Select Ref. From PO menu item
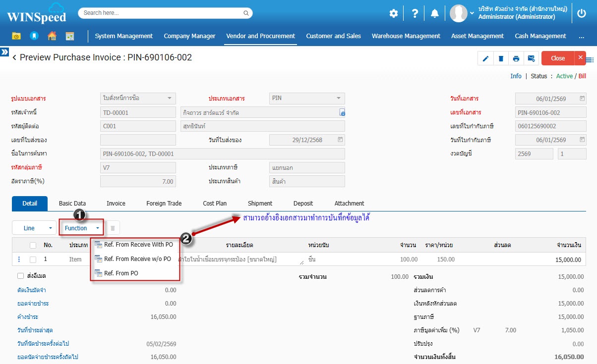Screen dimensions: 597x364 pos(121,273)
